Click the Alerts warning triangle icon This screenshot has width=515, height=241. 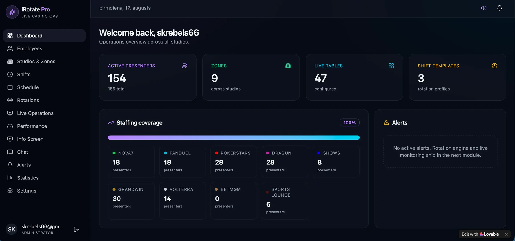tap(386, 123)
